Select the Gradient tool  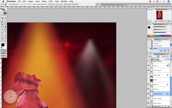tap(5, 27)
